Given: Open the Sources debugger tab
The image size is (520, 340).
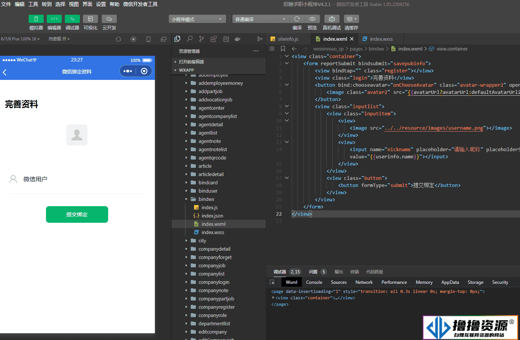Looking at the screenshot, I should (x=339, y=282).
